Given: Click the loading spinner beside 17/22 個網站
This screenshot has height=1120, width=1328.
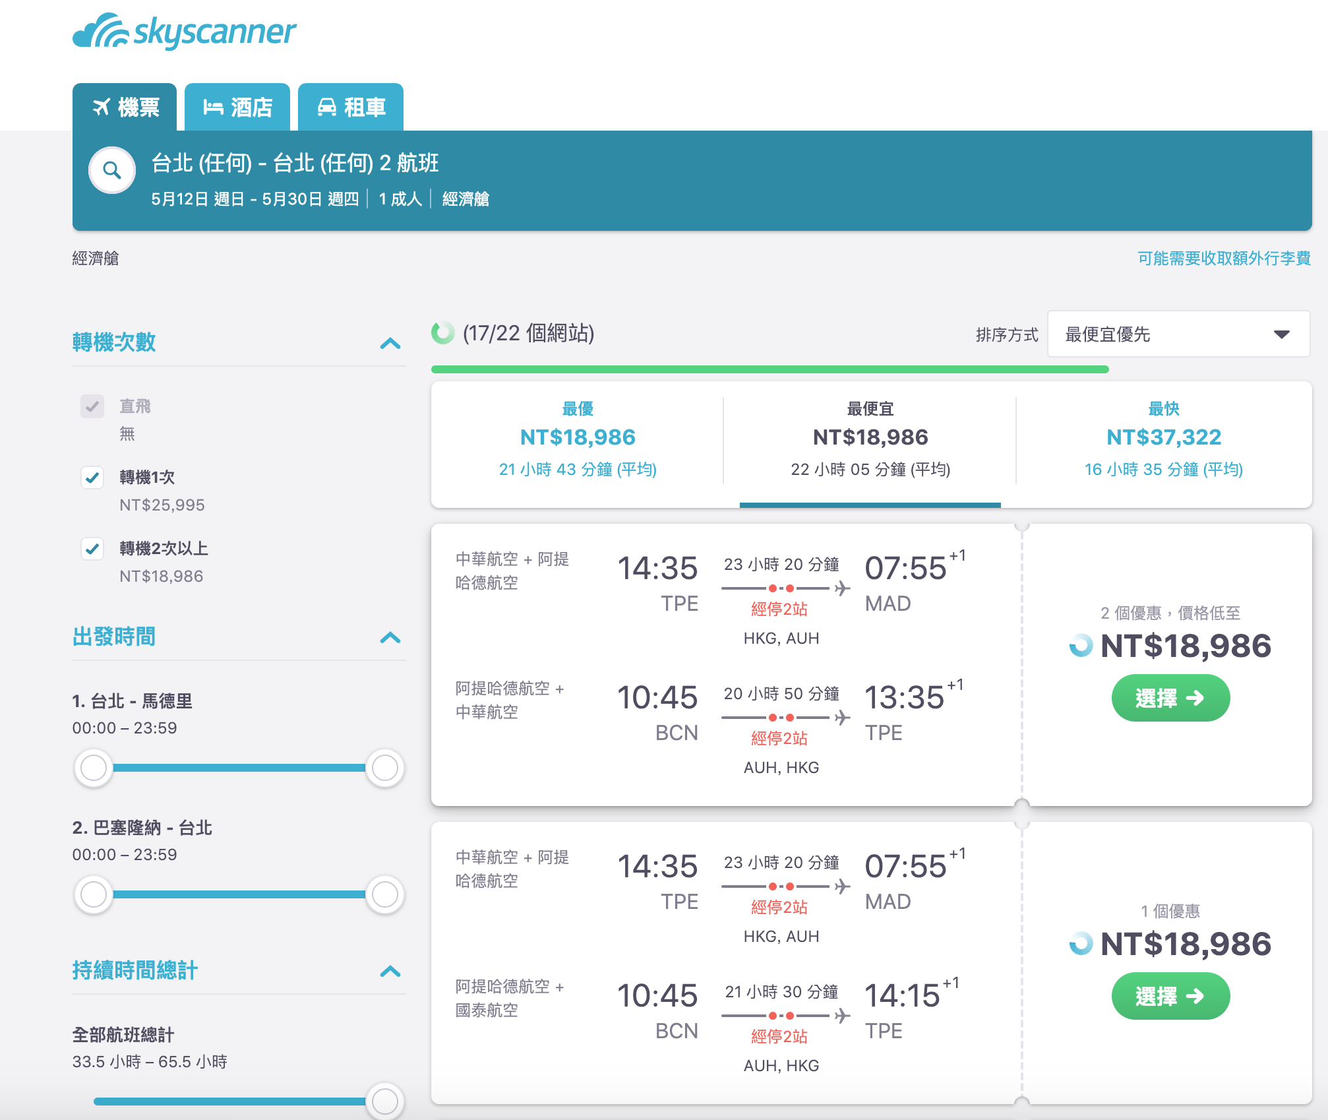Looking at the screenshot, I should 443,333.
